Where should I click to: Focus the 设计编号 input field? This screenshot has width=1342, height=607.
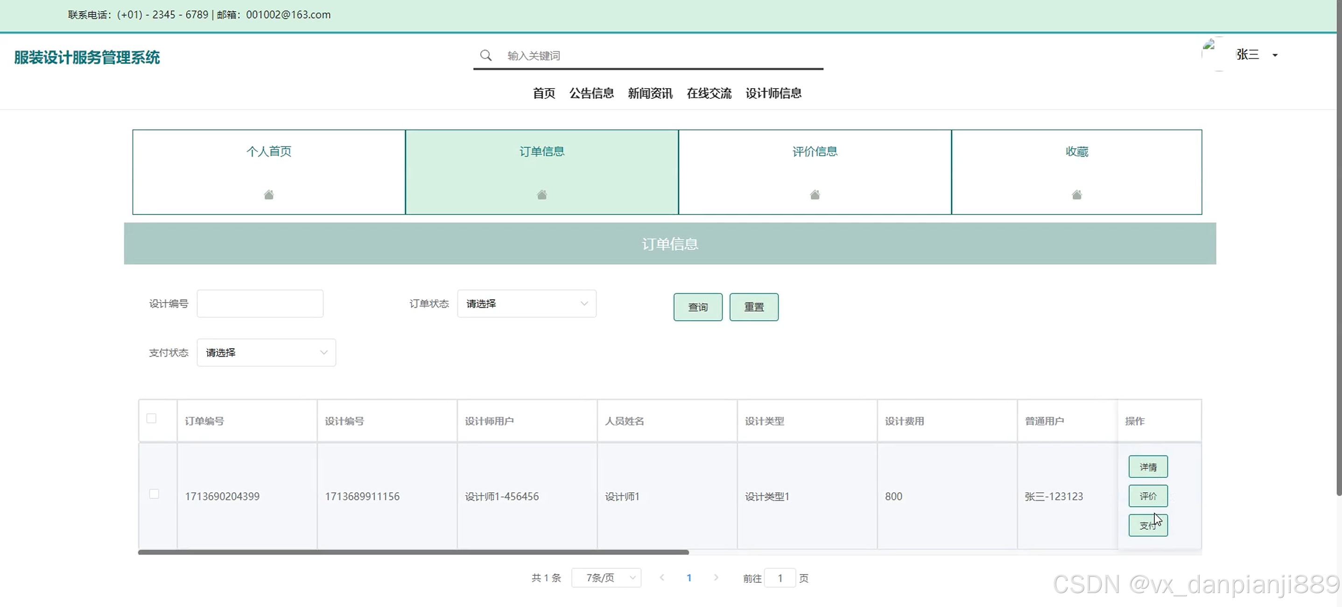pyautogui.click(x=260, y=304)
